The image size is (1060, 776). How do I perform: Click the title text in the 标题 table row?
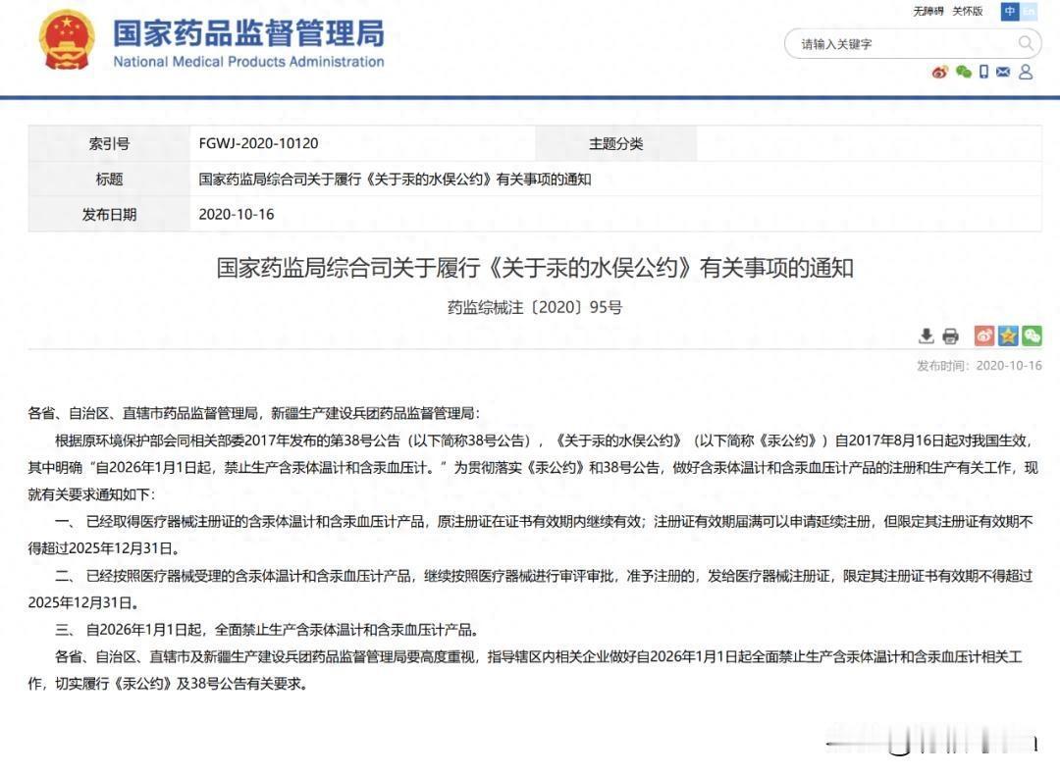point(395,180)
